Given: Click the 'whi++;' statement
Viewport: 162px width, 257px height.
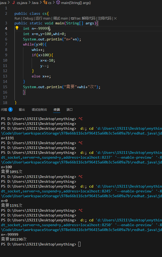Looking at the screenshot, I should 38,50.
